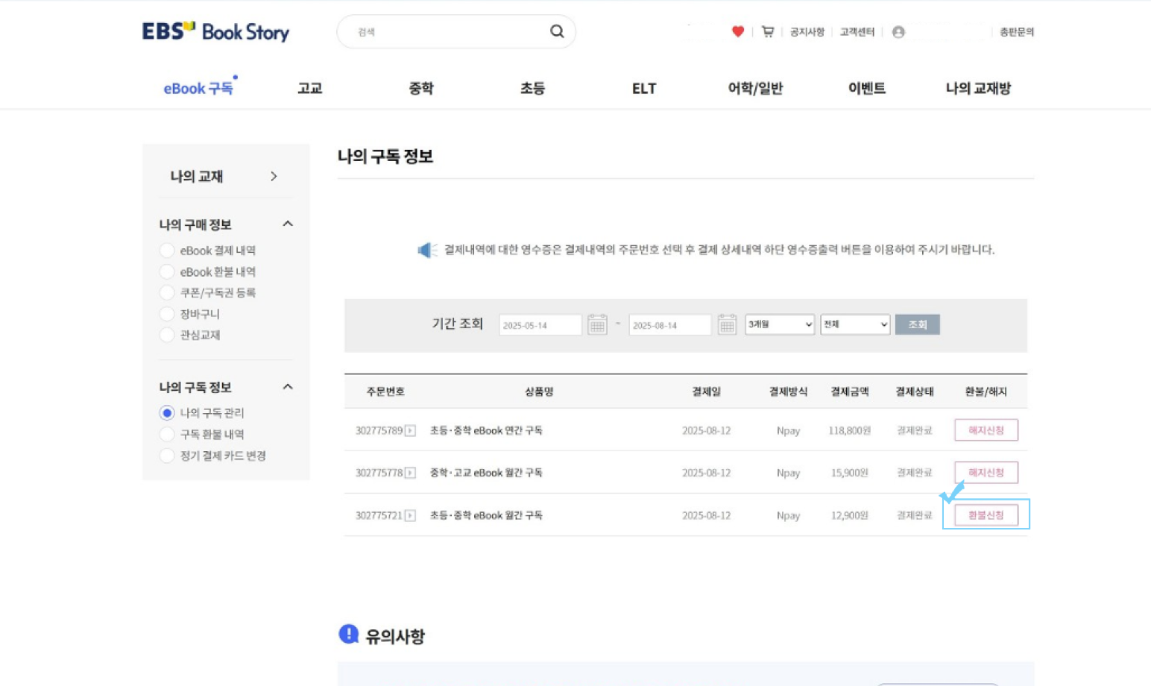
Task: Click 환불신청 button for order 302775721
Action: point(986,515)
